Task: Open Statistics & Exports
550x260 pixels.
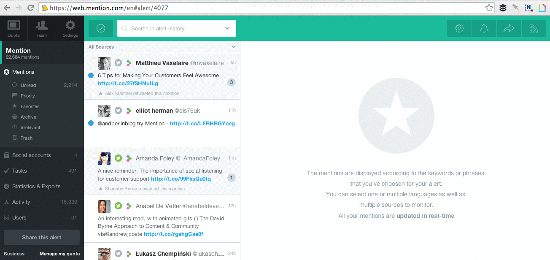Action: click(36, 186)
